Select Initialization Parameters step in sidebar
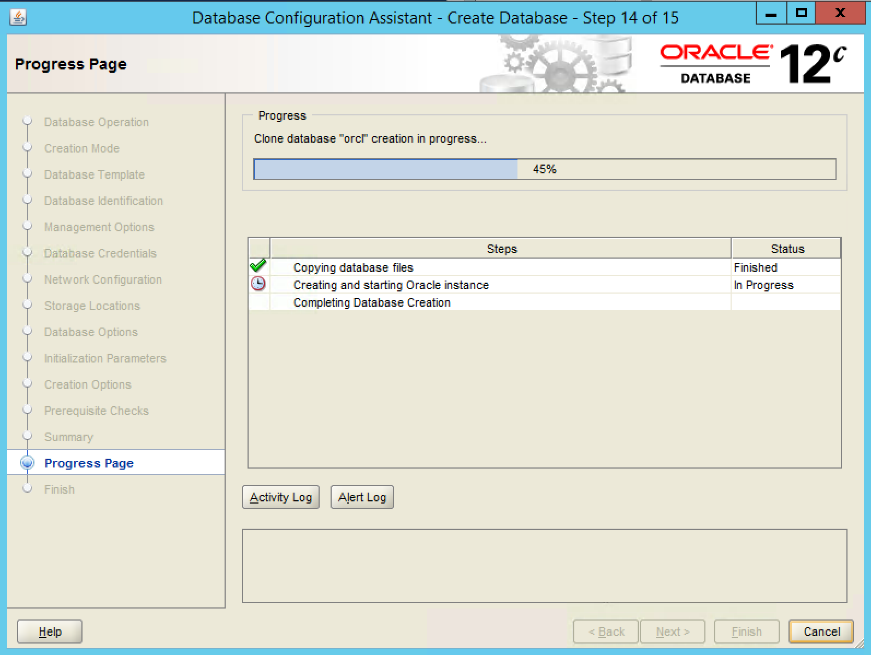Screen dimensions: 871x655 (x=105, y=358)
